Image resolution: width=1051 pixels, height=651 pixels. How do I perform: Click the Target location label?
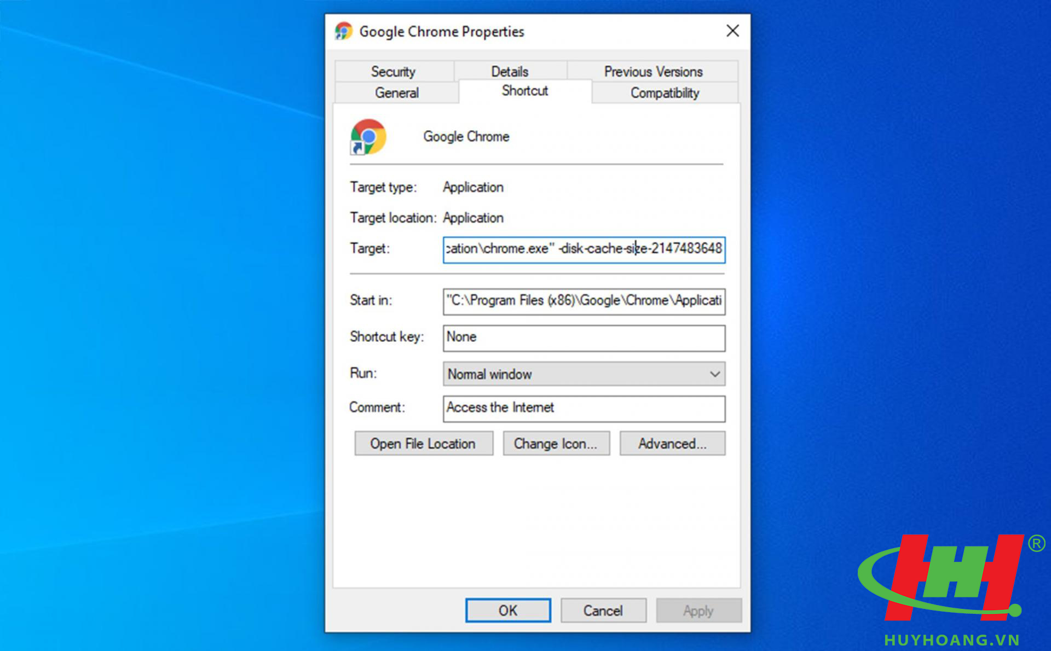pyautogui.click(x=393, y=218)
